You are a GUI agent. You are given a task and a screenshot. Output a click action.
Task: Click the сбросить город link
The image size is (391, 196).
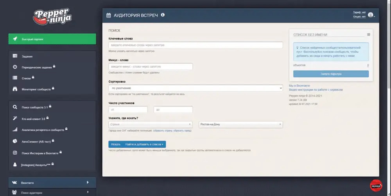pos(182,130)
